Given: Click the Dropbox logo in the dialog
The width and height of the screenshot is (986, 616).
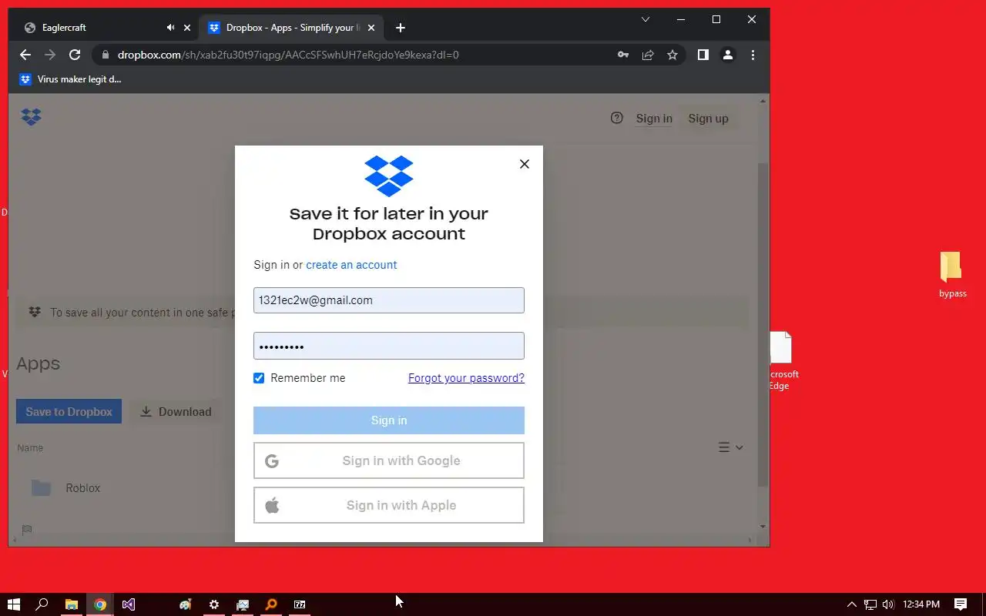Looking at the screenshot, I should click(389, 176).
